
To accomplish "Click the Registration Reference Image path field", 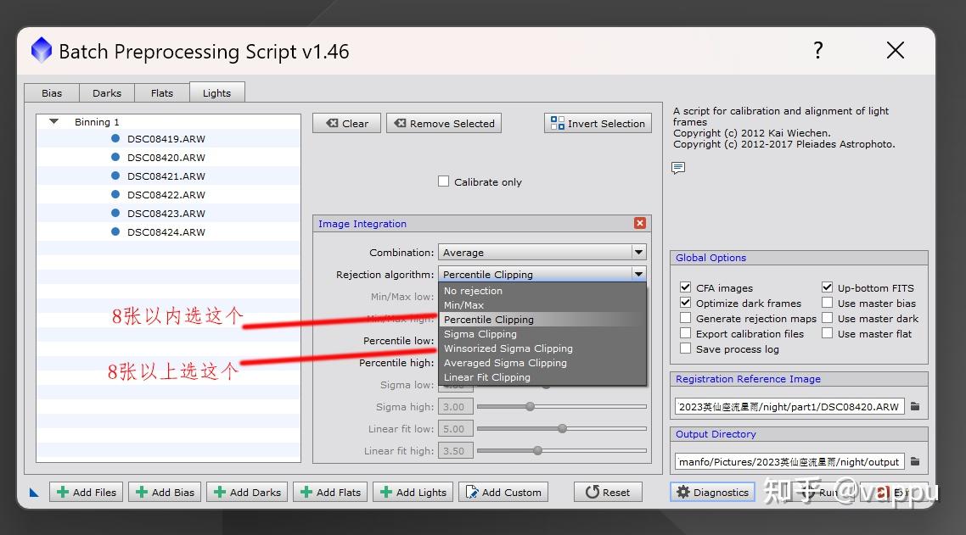I will click(789, 406).
